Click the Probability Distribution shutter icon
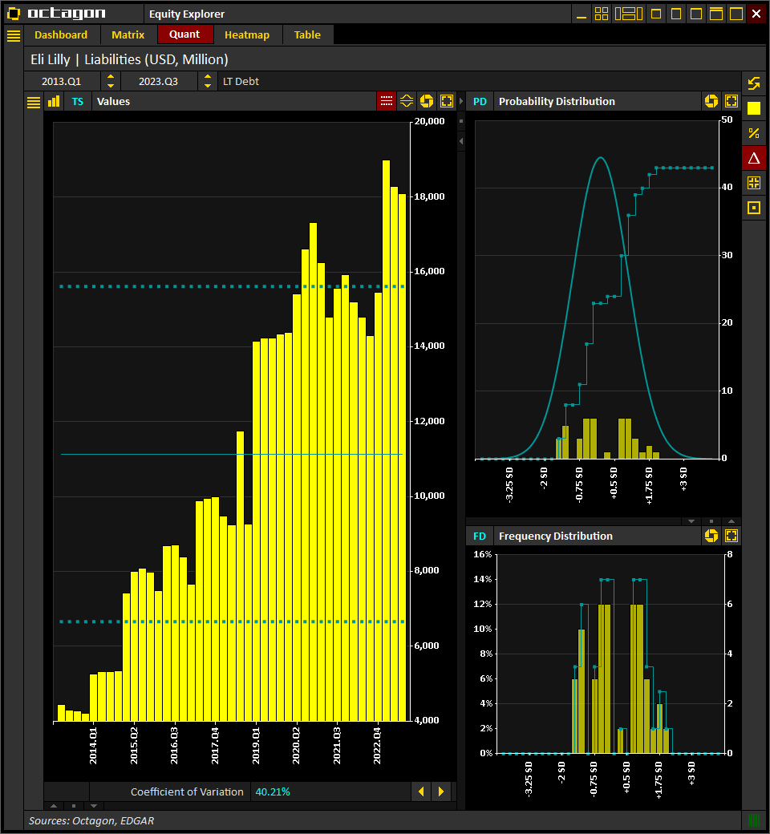This screenshot has width=770, height=834. (711, 101)
